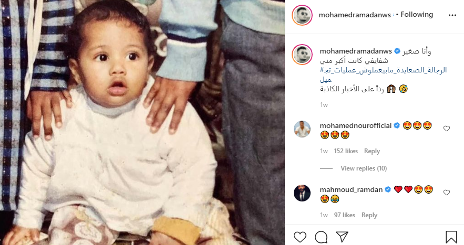Open the comment speech bubble icon
464x245 pixels.
[x=321, y=237]
